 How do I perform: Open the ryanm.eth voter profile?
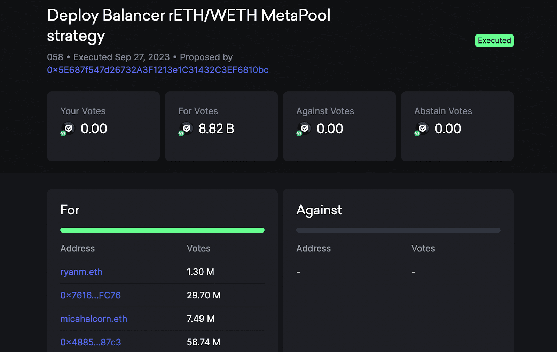click(x=81, y=272)
